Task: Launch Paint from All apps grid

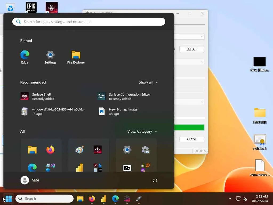Action: [79, 150]
